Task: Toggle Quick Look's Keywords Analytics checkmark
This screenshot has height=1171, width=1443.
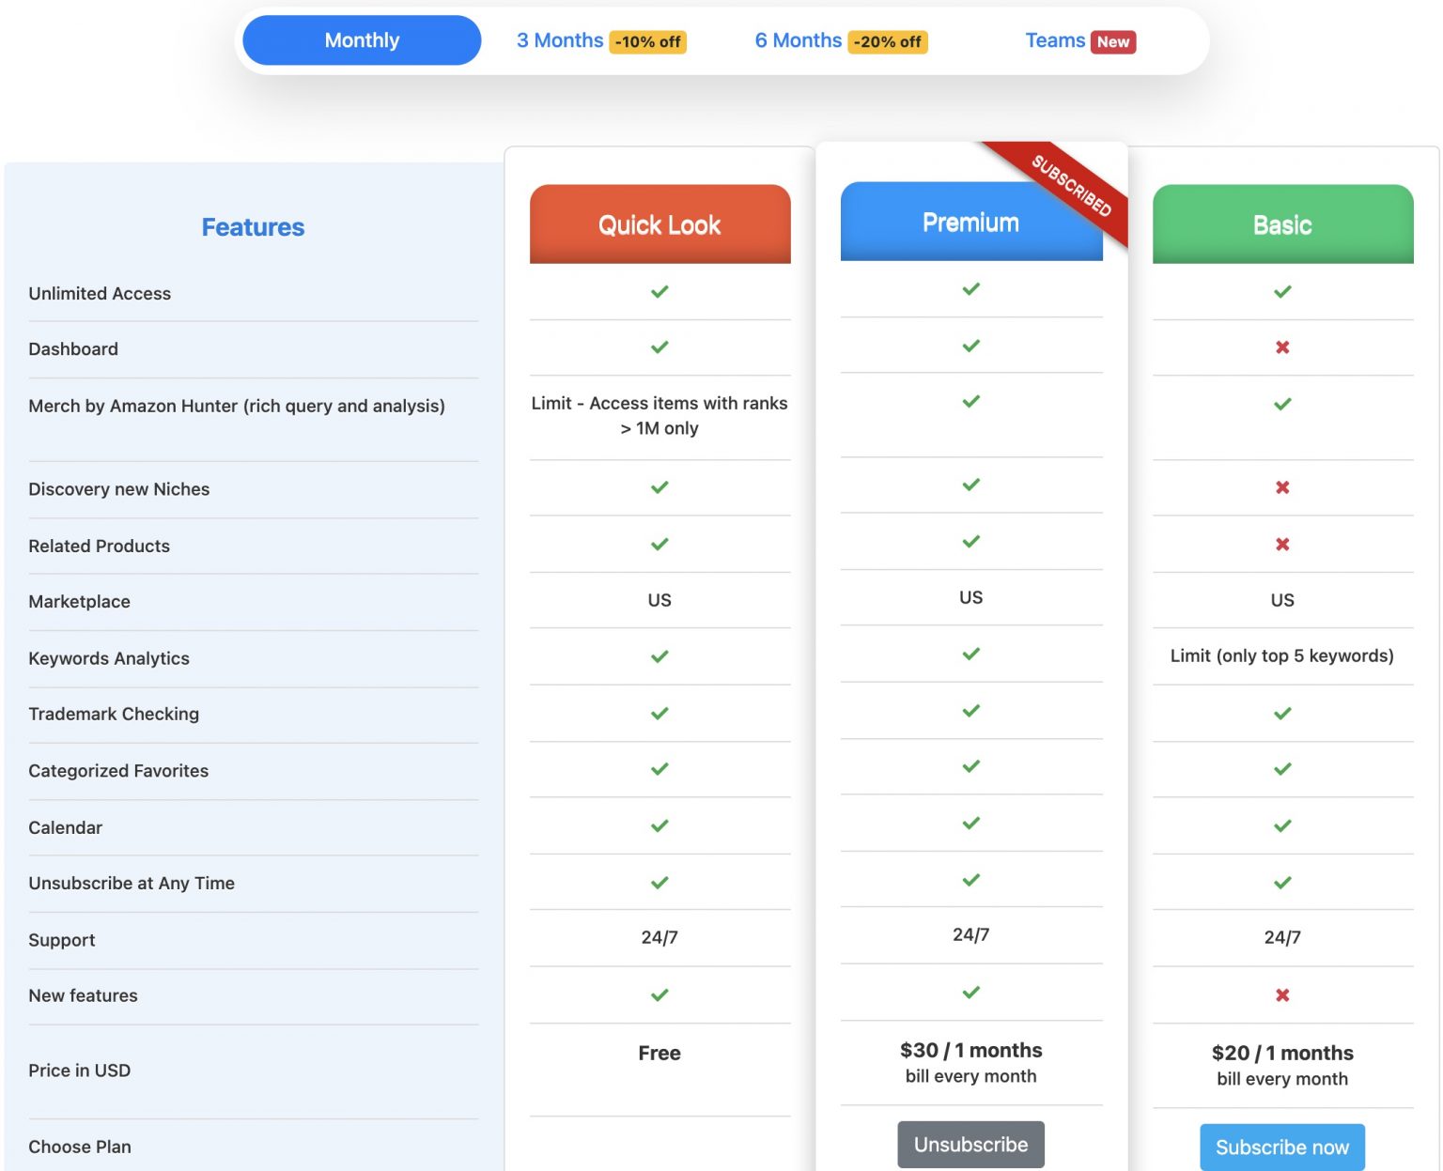Action: [659, 656]
